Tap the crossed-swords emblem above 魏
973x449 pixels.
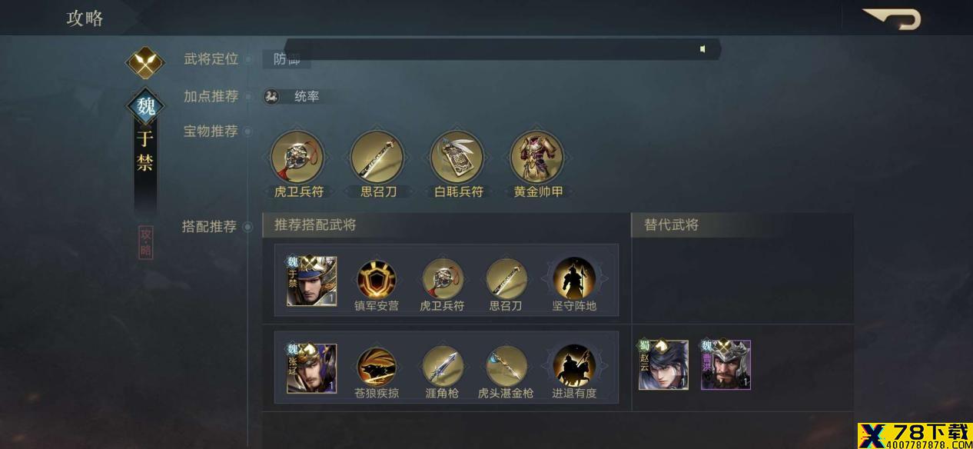coord(145,63)
